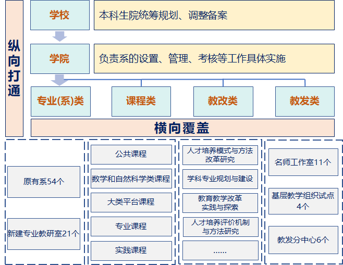Select the 课程类 category box

[x=141, y=101]
